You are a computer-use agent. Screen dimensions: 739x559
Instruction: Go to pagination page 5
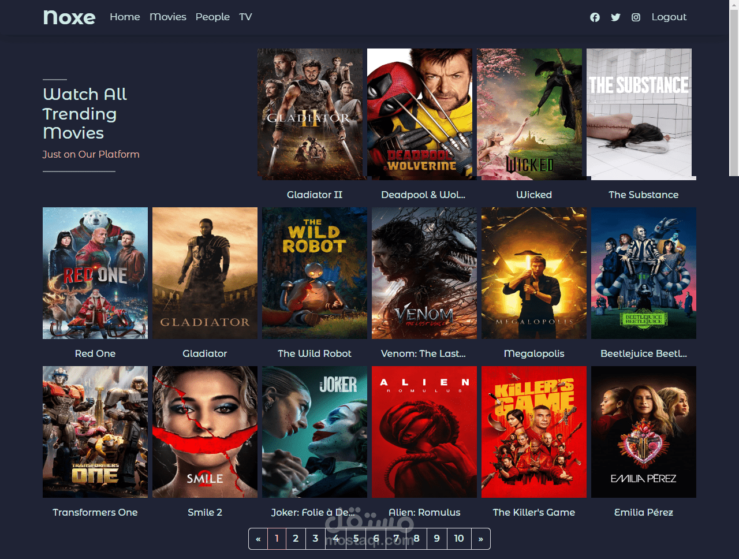point(356,539)
